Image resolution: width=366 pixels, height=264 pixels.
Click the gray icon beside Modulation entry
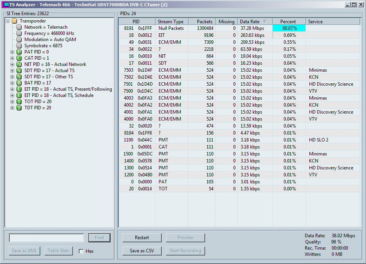[x=19, y=40]
